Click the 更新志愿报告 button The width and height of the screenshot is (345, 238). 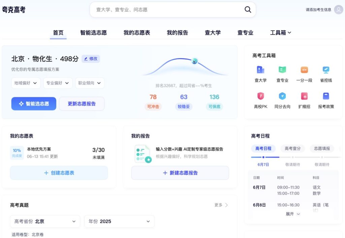tap(82, 104)
